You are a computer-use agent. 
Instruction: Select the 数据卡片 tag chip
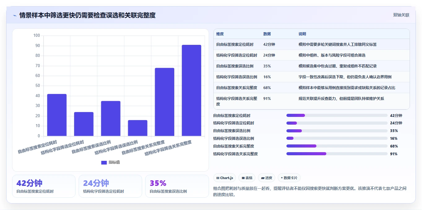[289, 178]
